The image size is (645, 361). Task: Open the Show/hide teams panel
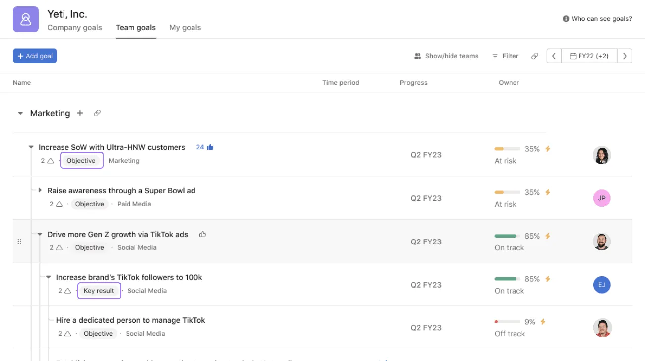tap(447, 56)
